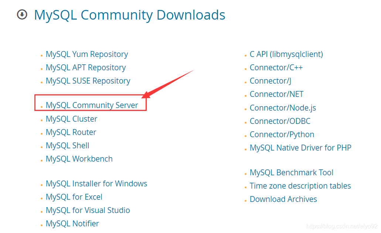Open MySQL Native Driver for PHP link
381x233 pixels.
click(x=300, y=148)
